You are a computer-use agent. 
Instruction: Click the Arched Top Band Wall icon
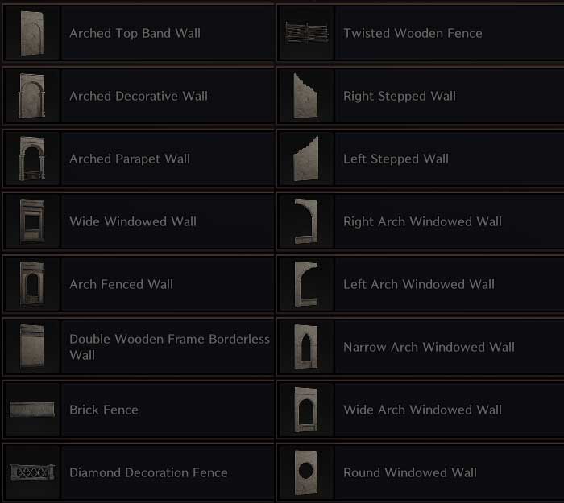31,33
